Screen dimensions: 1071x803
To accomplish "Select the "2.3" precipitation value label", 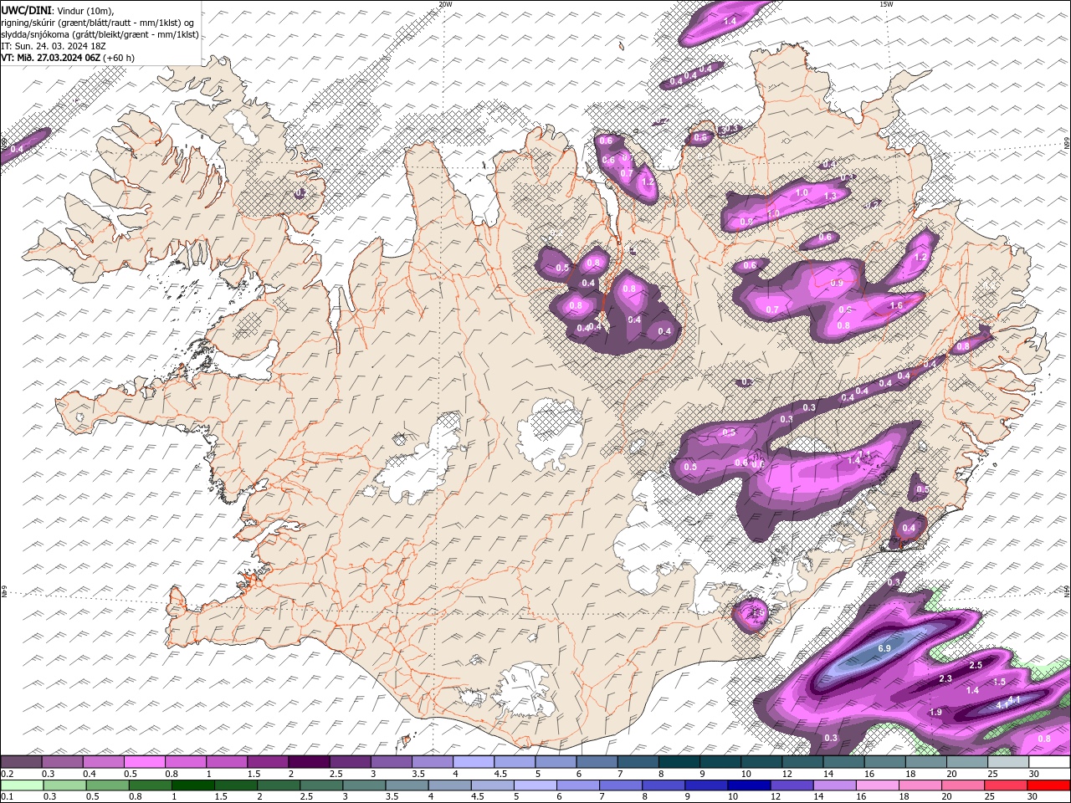I will click(945, 678).
